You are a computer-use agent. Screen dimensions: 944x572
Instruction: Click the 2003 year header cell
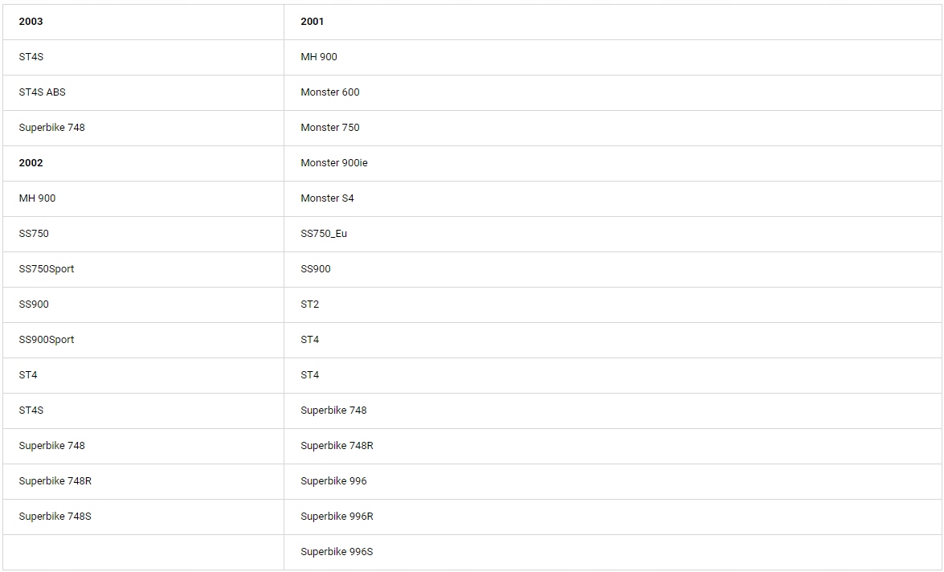point(31,22)
